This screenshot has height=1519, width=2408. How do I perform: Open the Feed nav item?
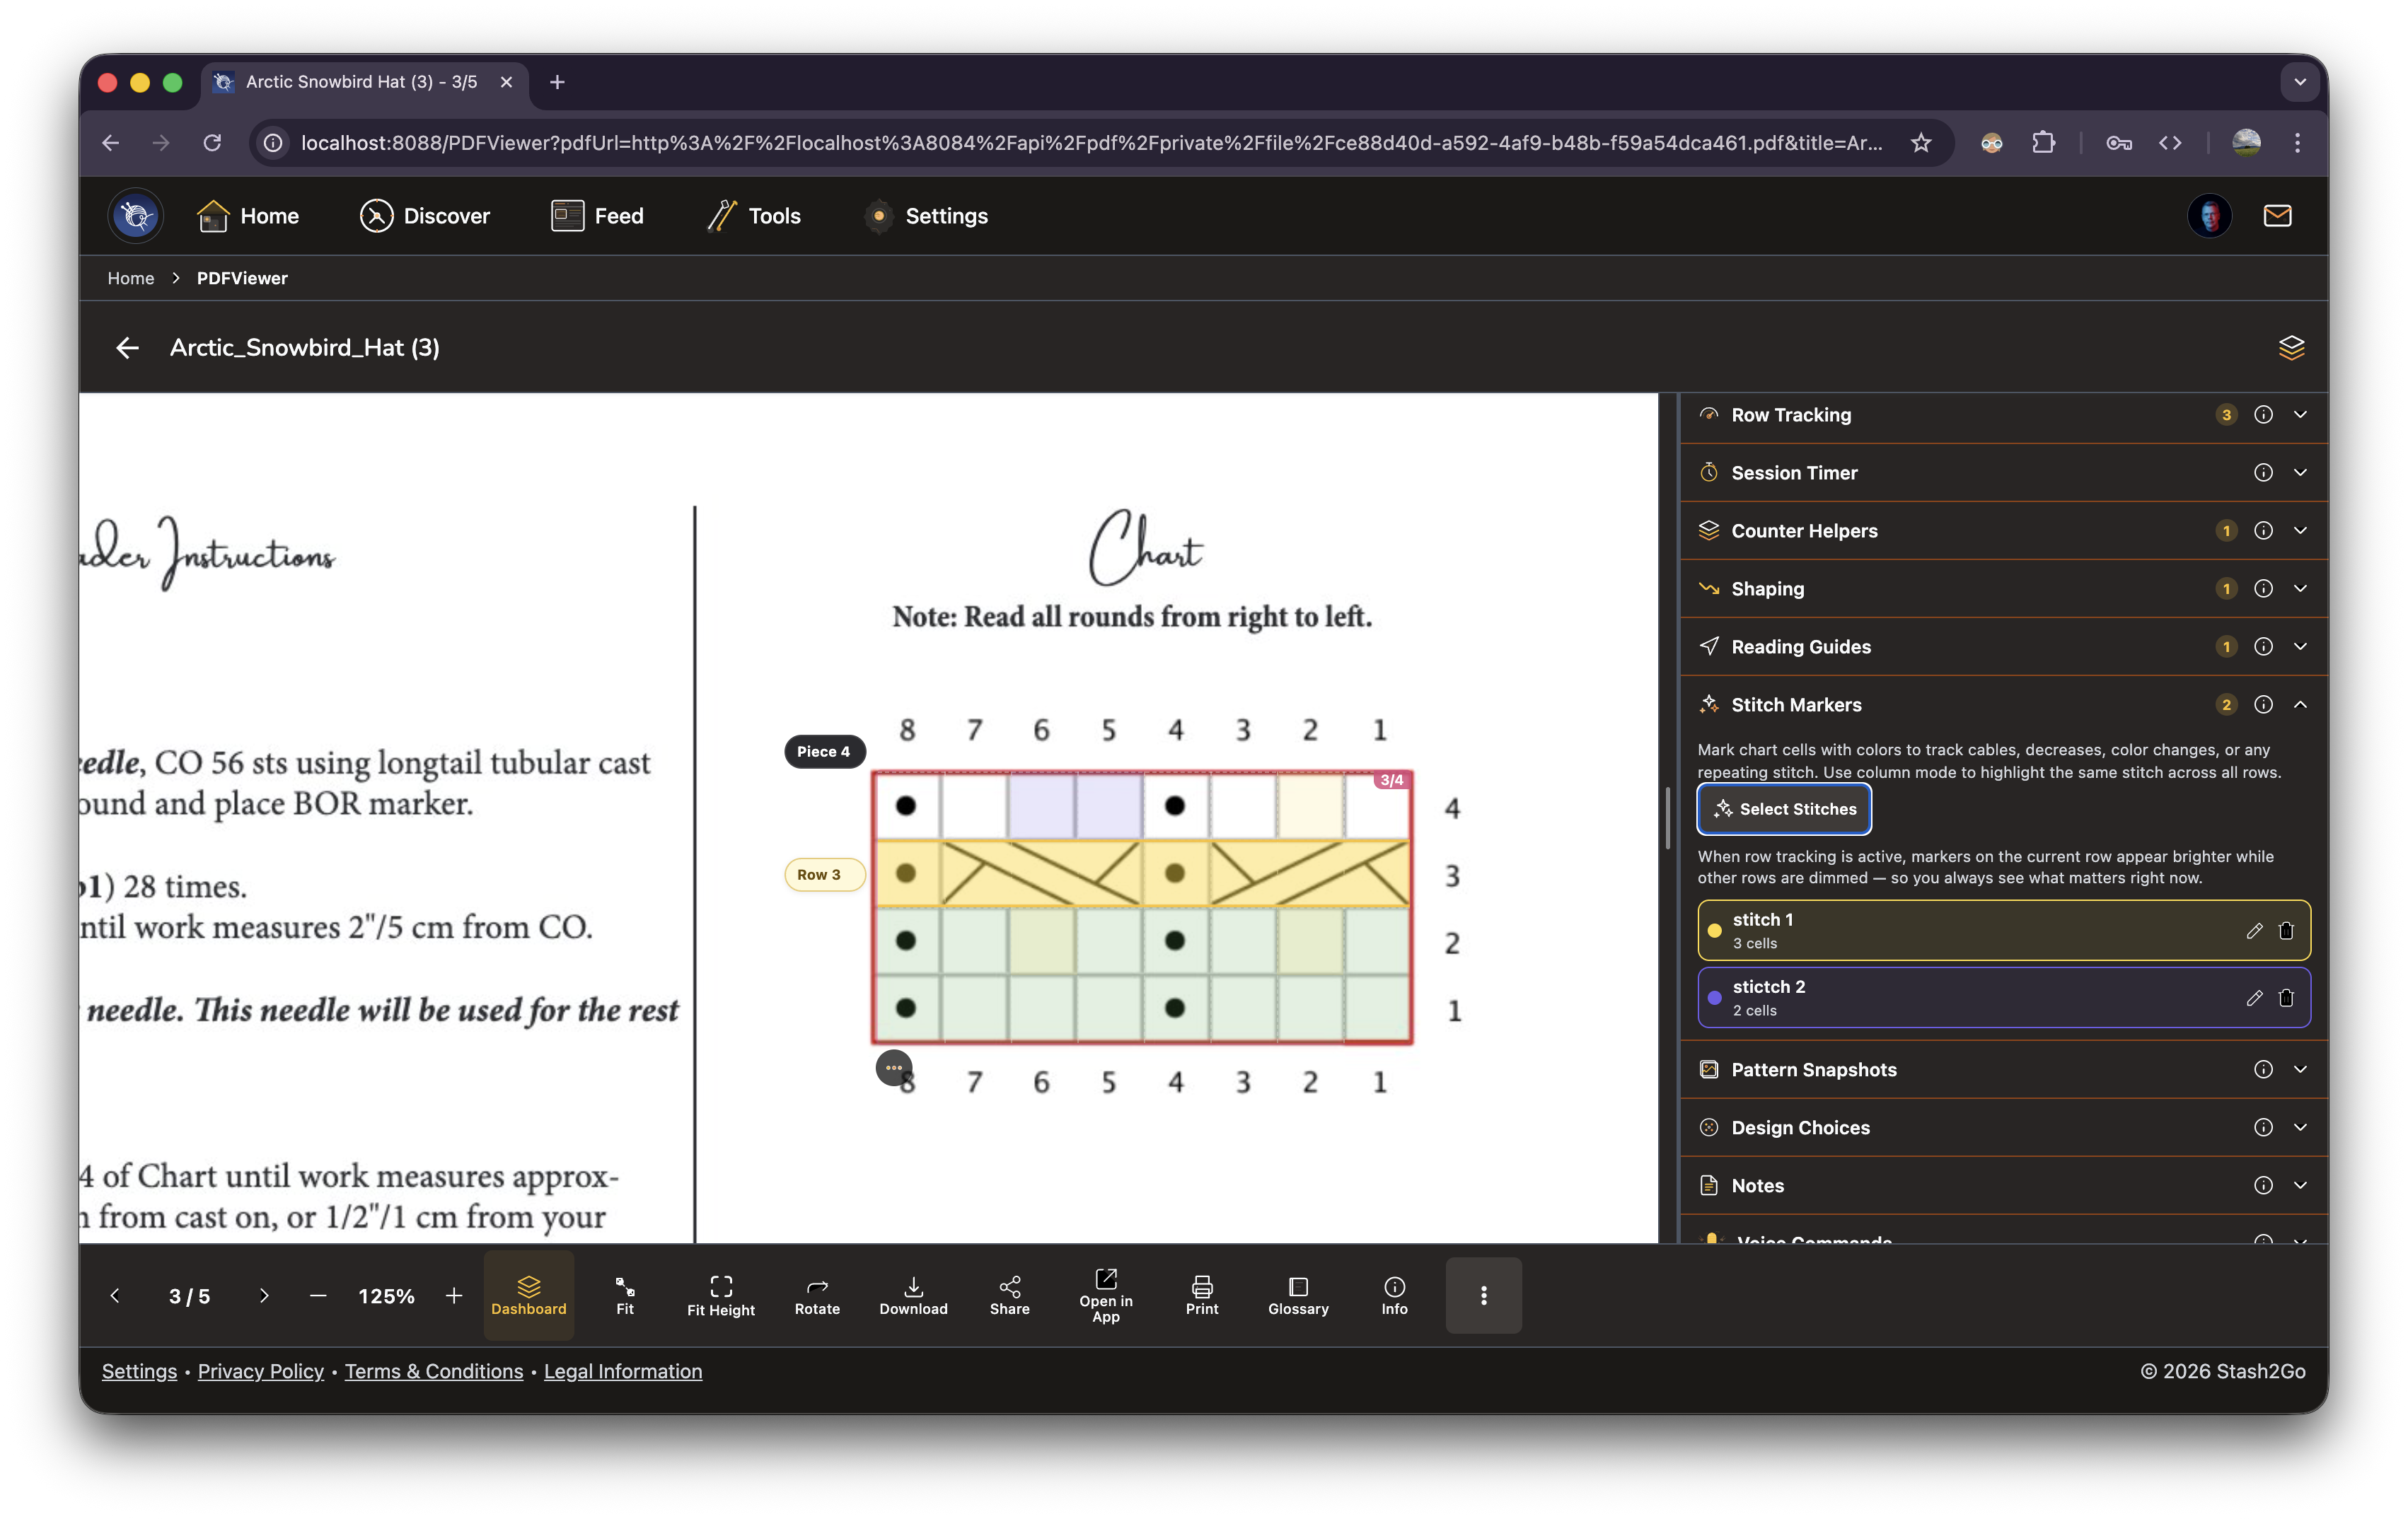597,216
